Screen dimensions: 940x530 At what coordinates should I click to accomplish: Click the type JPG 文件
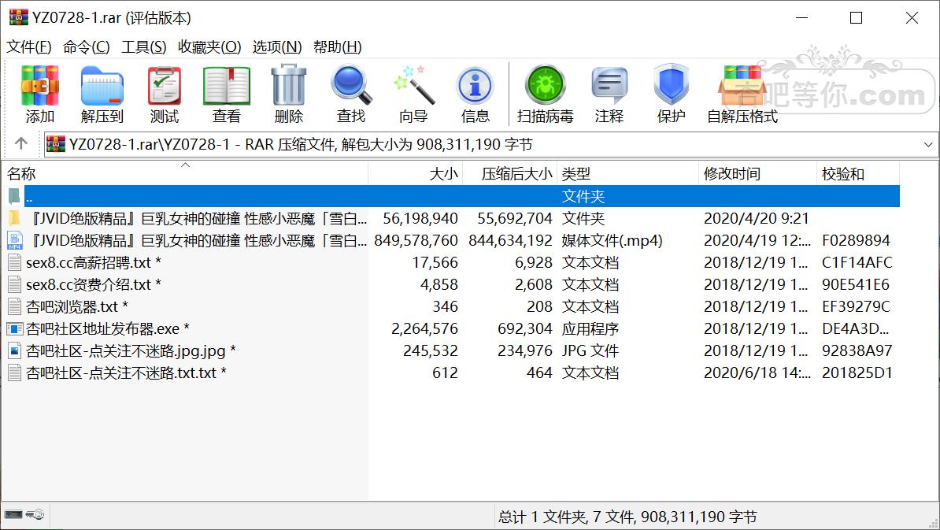pyautogui.click(x=590, y=350)
